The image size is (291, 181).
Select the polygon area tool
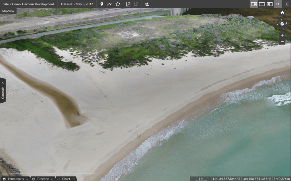point(117,4)
